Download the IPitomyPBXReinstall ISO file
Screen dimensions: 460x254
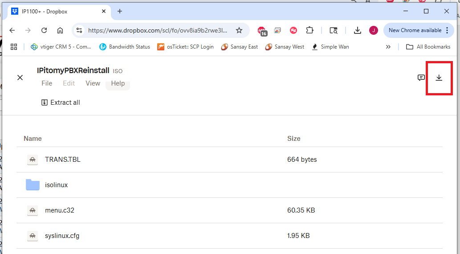coord(439,78)
